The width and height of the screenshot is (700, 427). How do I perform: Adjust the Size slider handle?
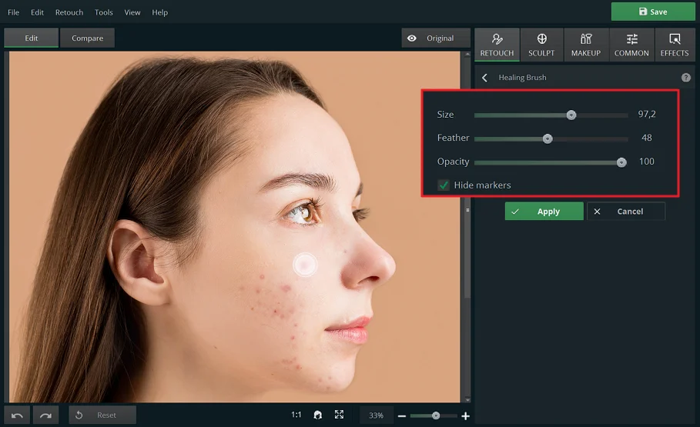[571, 115]
